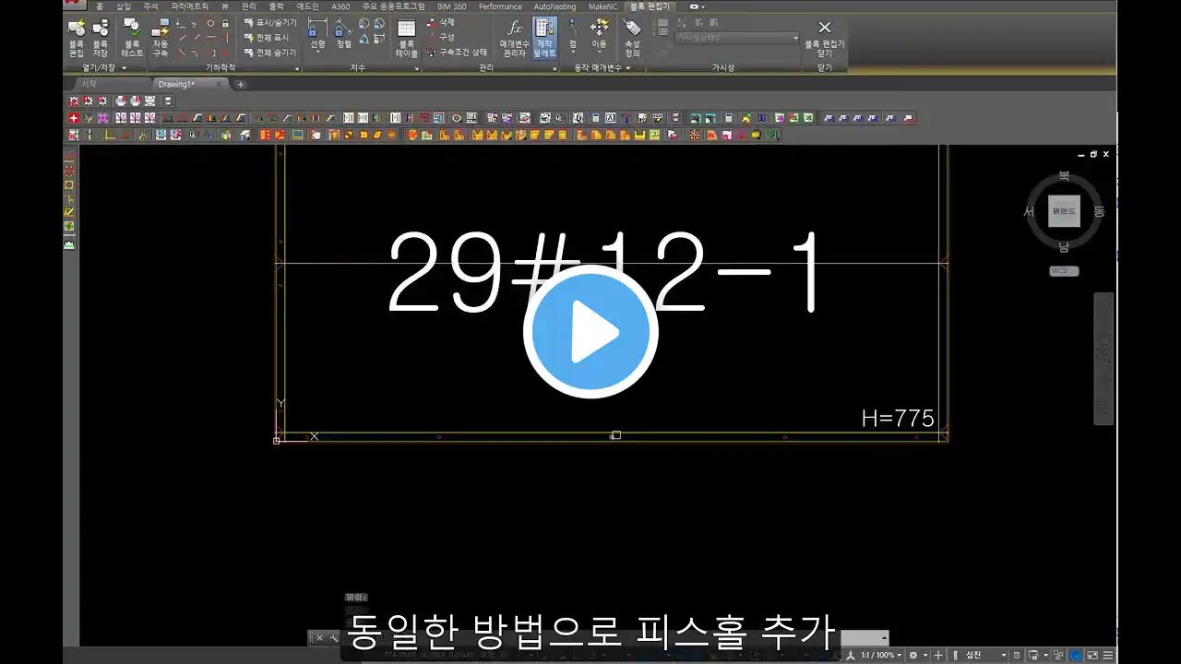Click the gear settings icon in the status bar

pyautogui.click(x=913, y=655)
